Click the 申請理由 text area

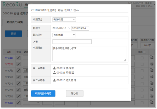[x=89, y=54]
